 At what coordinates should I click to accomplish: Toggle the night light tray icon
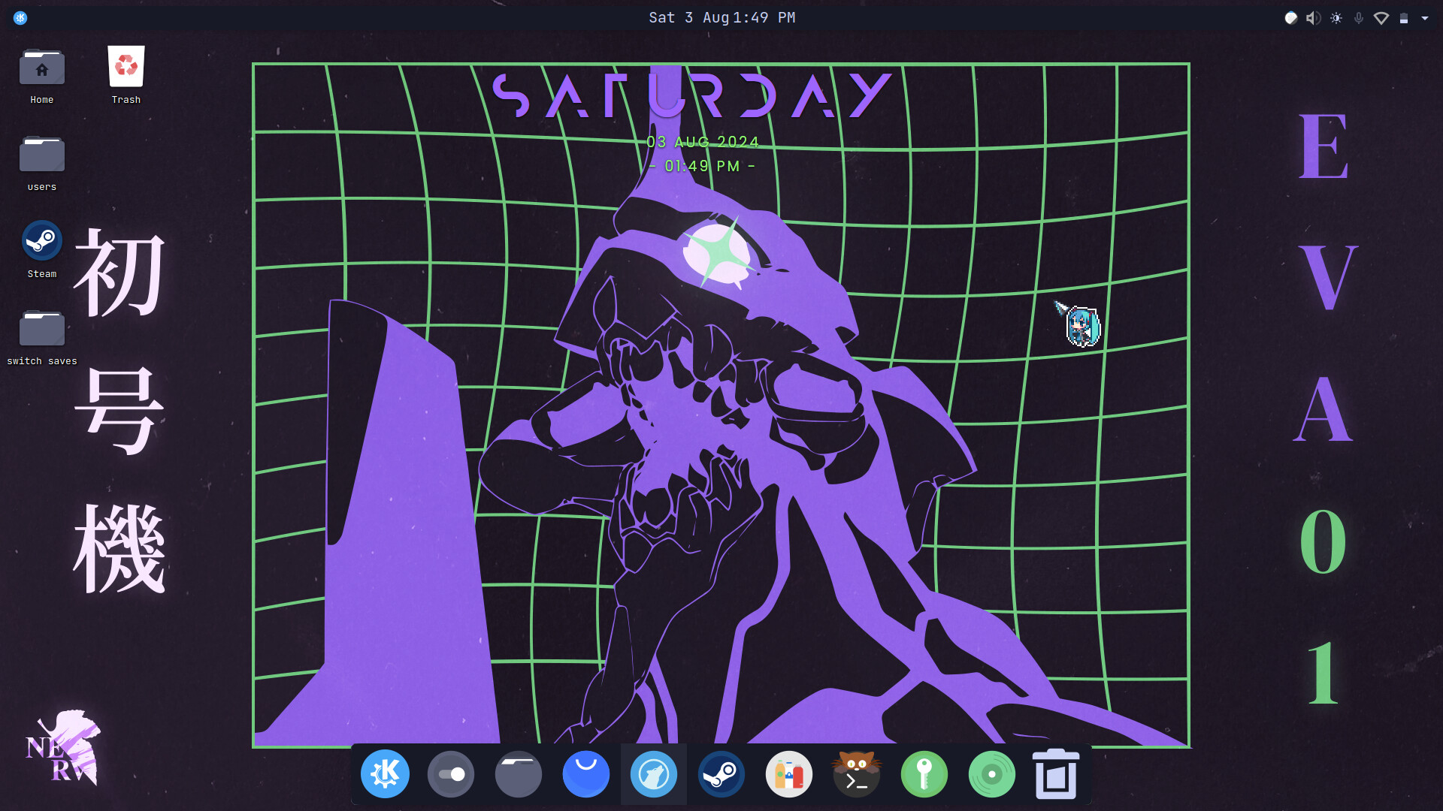pos(1290,18)
